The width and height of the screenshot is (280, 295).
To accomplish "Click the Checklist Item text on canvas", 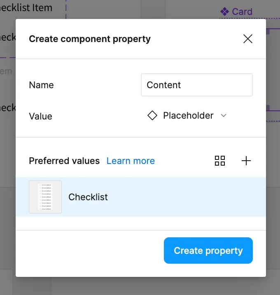I will click(x=26, y=7).
